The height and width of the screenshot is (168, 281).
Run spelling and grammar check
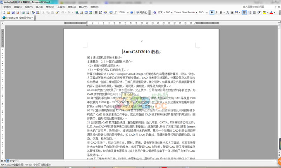[x=33, y=12]
